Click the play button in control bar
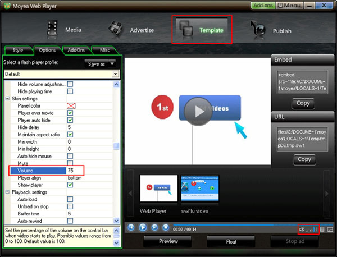 tap(143, 227)
